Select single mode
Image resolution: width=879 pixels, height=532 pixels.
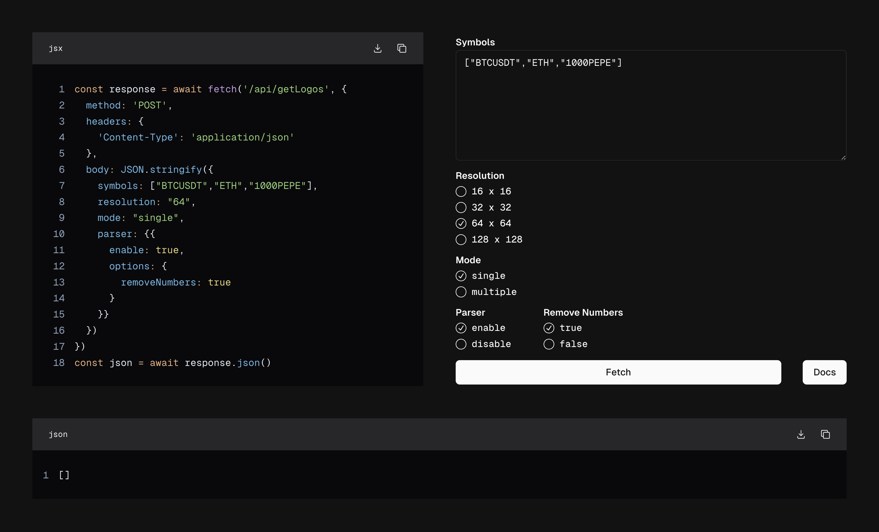pos(461,276)
